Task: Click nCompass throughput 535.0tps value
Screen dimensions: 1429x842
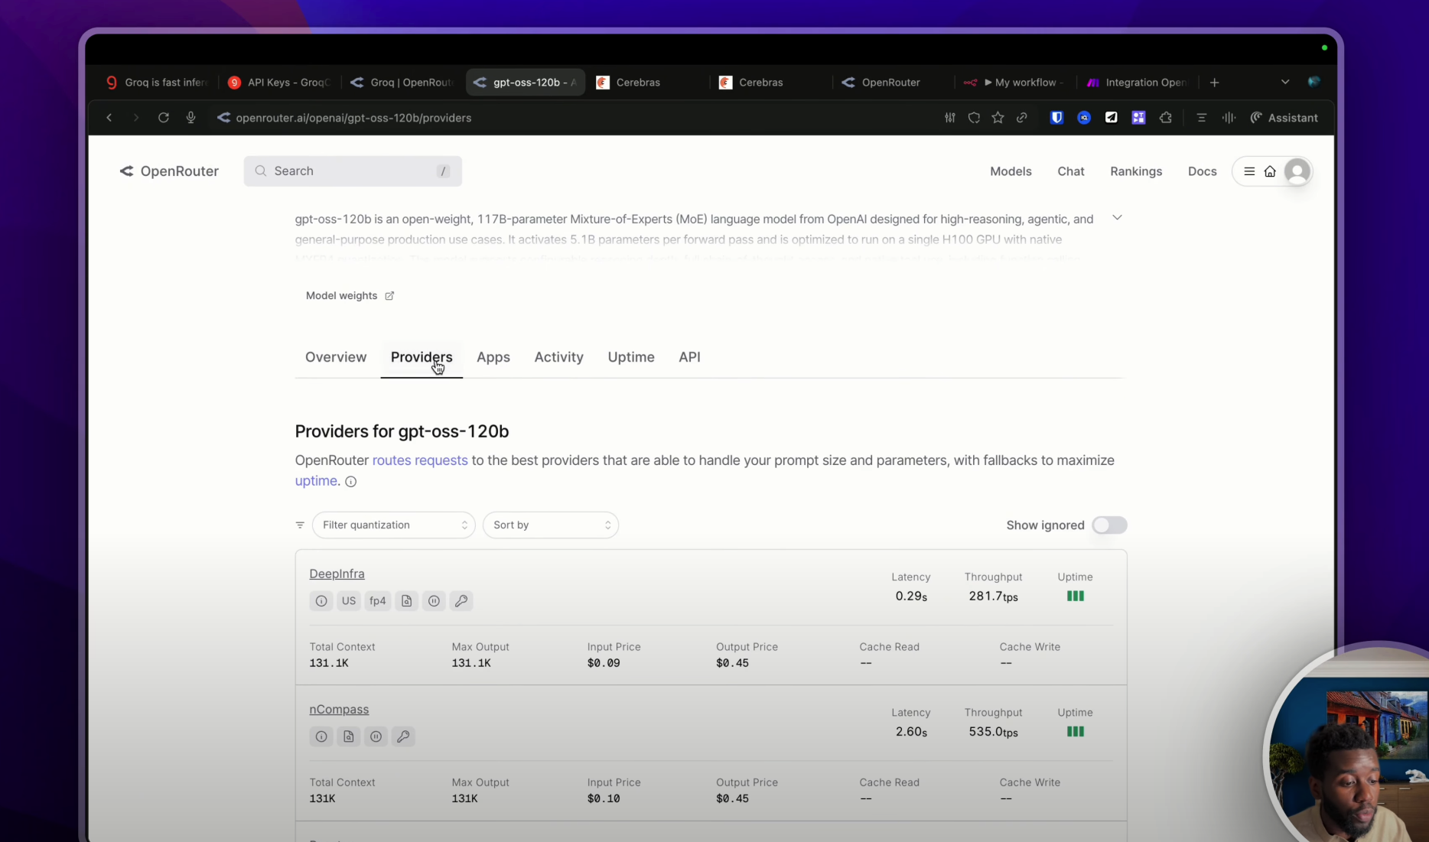Action: point(993,732)
